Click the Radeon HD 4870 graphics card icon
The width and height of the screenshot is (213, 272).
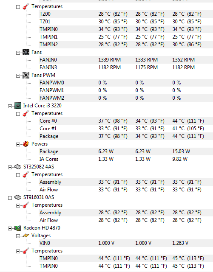(18, 228)
